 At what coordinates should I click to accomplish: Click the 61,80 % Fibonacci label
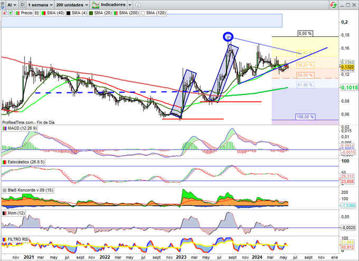(x=305, y=85)
